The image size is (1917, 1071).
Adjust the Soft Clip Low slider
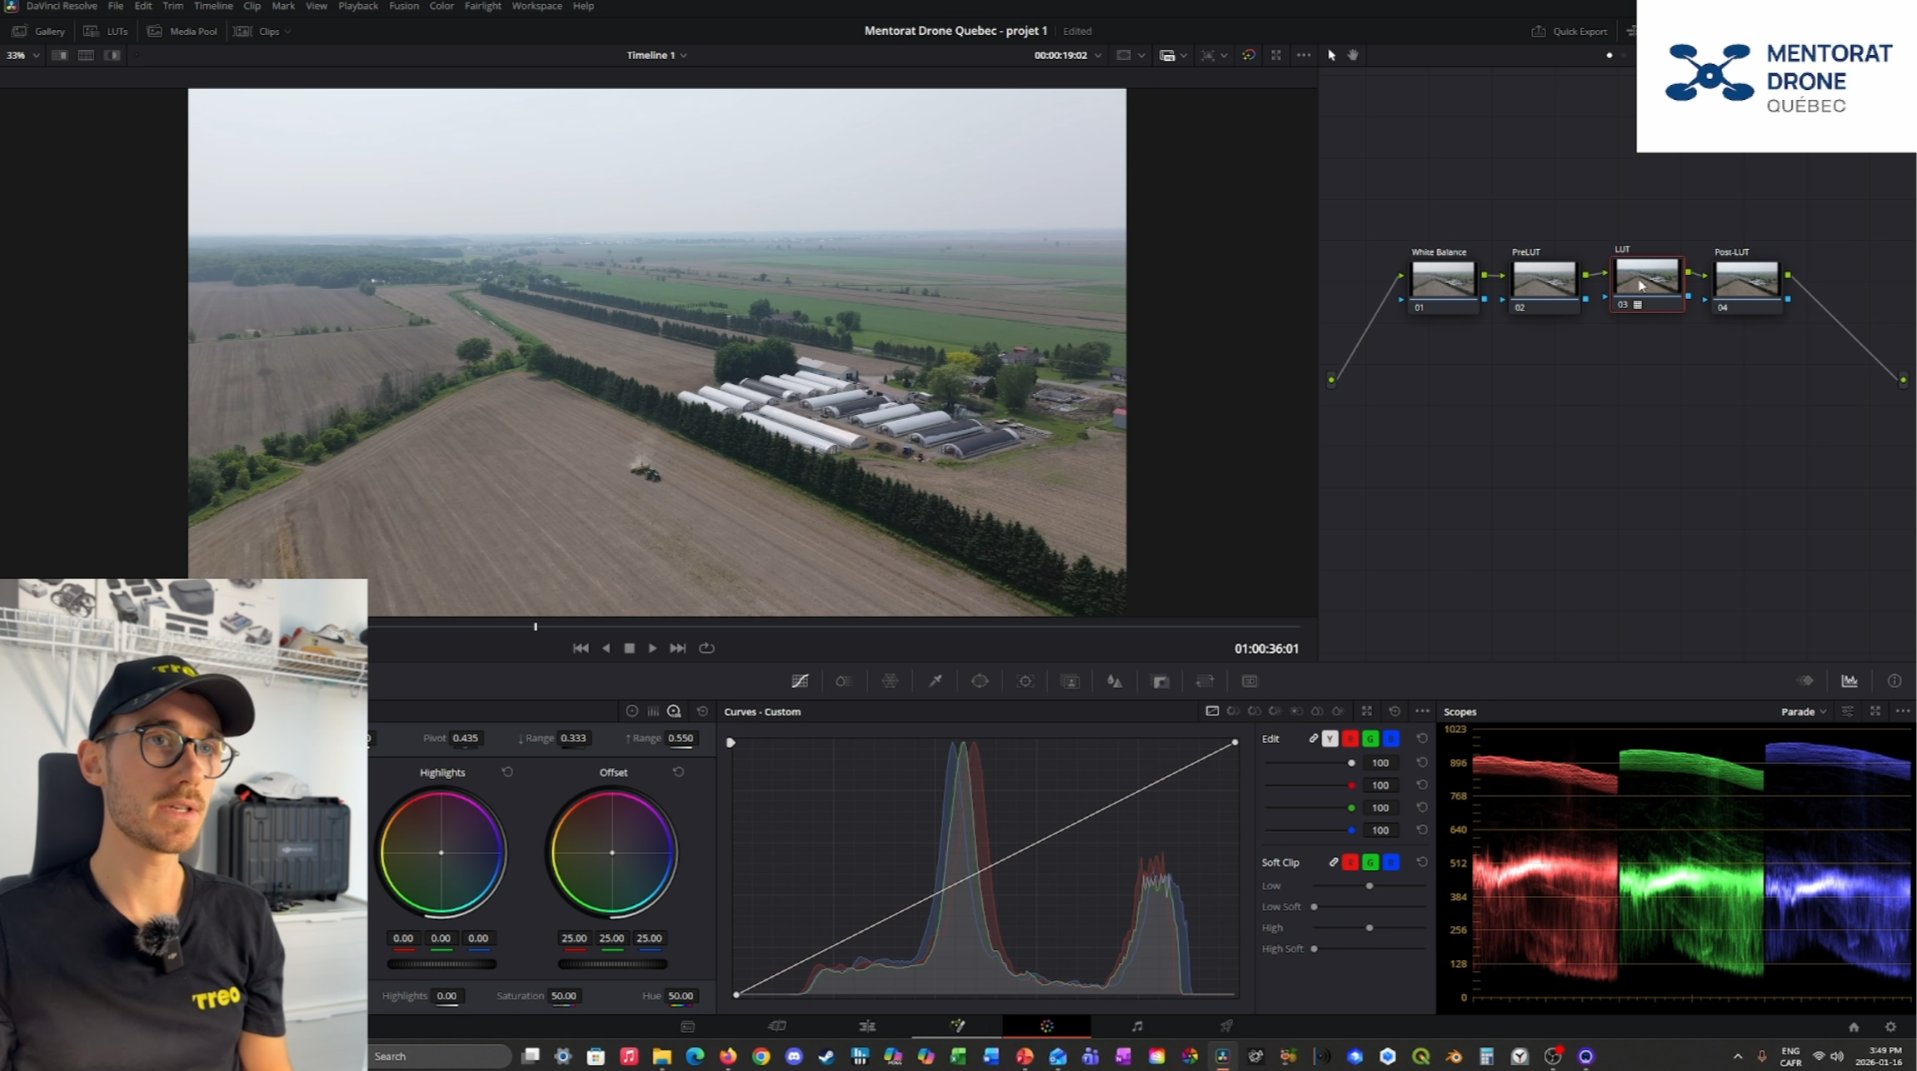1369,886
